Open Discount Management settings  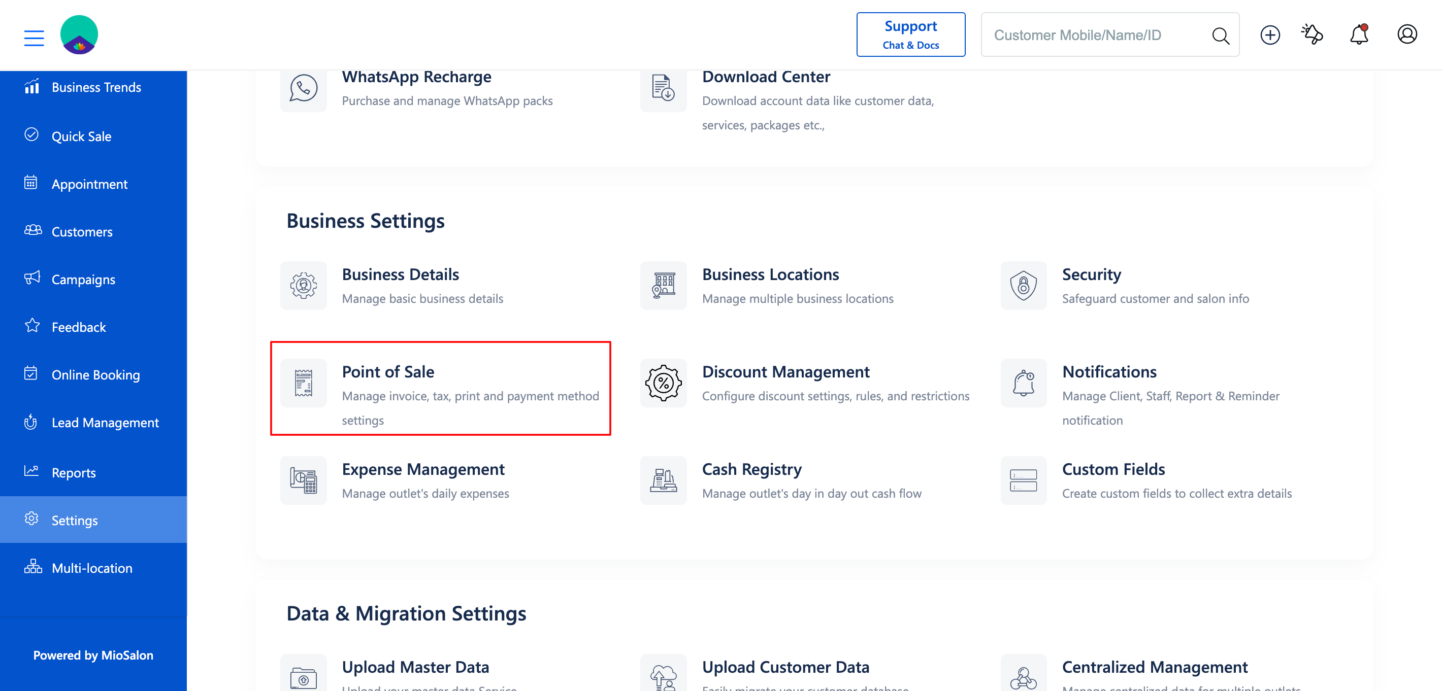pyautogui.click(x=785, y=371)
